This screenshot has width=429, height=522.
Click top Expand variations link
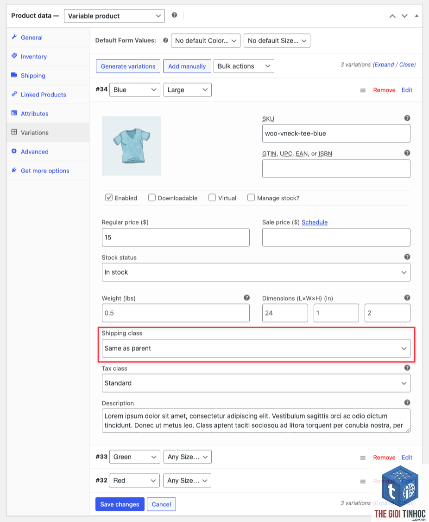click(384, 64)
